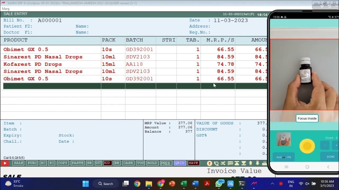The height and width of the screenshot is (190, 339).
Task: Tap the minus count button on phone
Action: click(x=325, y=145)
